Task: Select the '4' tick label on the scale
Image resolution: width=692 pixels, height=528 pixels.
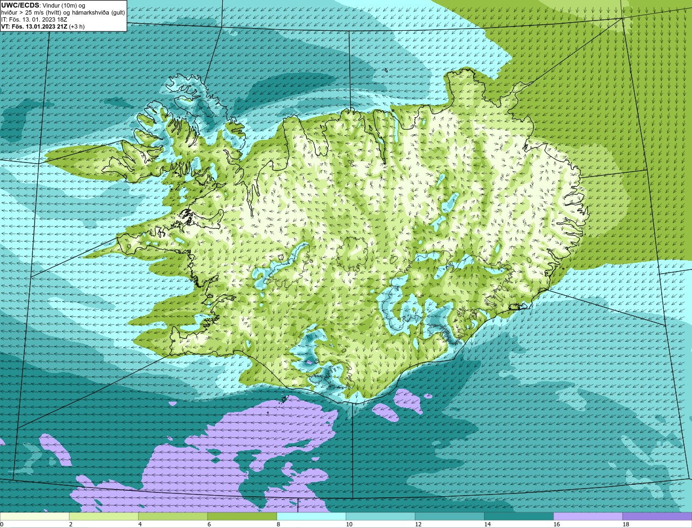Action: (140, 524)
